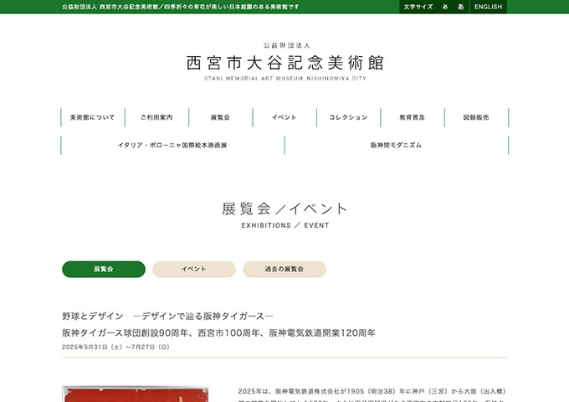Select the larger あ font size button
The image size is (569, 402).
[460, 7]
